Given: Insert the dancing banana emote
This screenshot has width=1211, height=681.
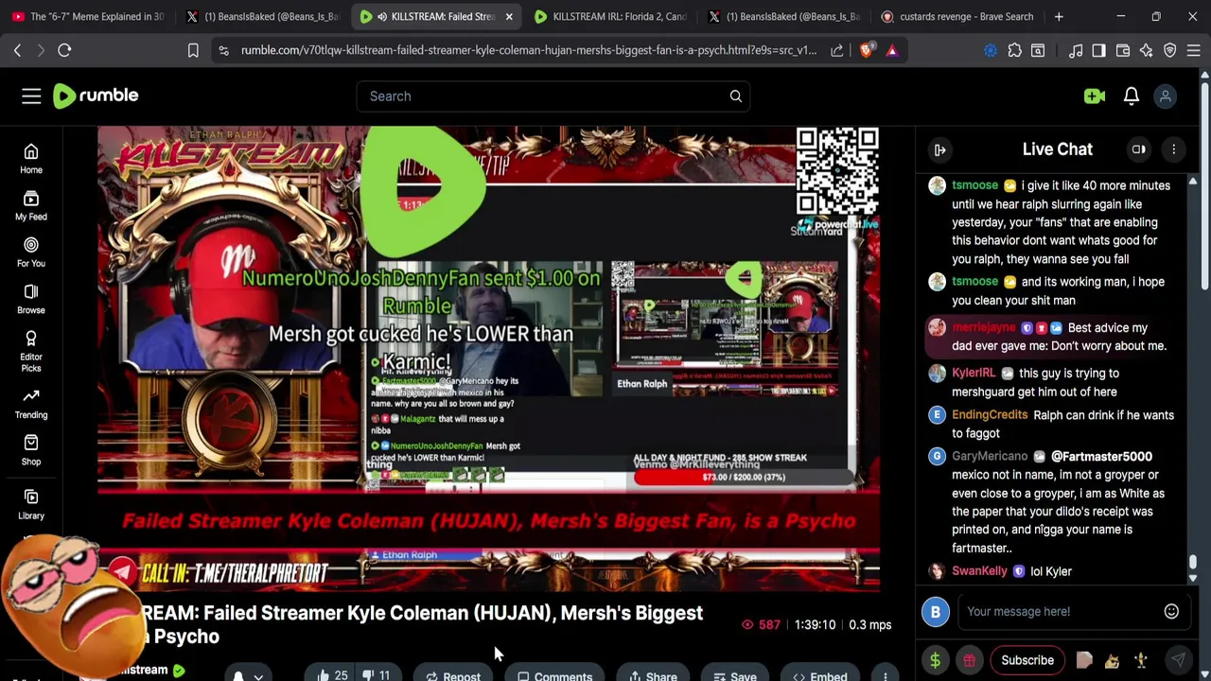Looking at the screenshot, I should pyautogui.click(x=1141, y=660).
